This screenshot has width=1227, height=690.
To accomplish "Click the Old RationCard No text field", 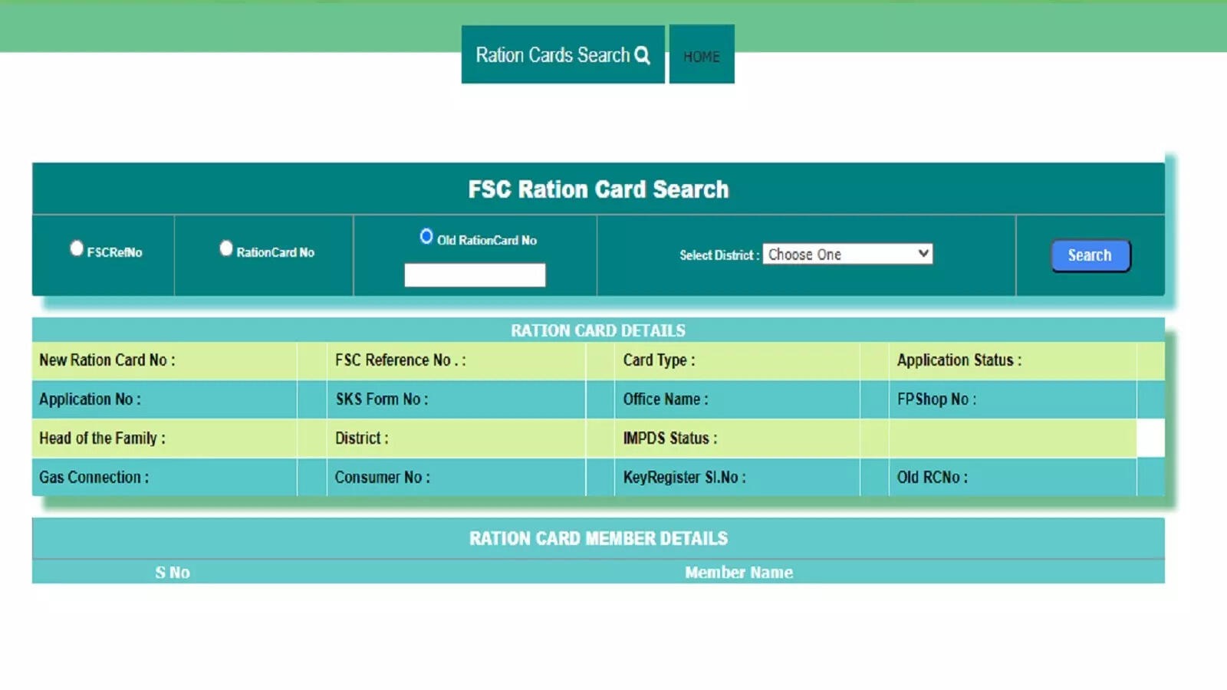I will point(475,275).
